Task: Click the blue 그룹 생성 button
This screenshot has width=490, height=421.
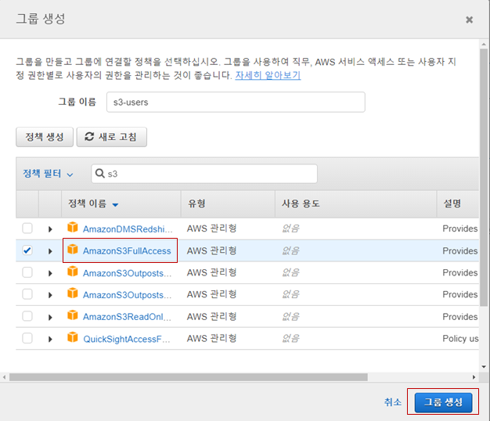Action: click(x=443, y=402)
